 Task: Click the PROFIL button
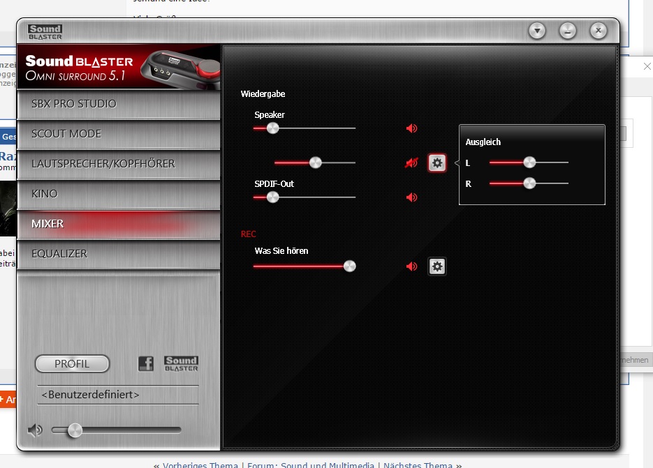[x=72, y=363]
